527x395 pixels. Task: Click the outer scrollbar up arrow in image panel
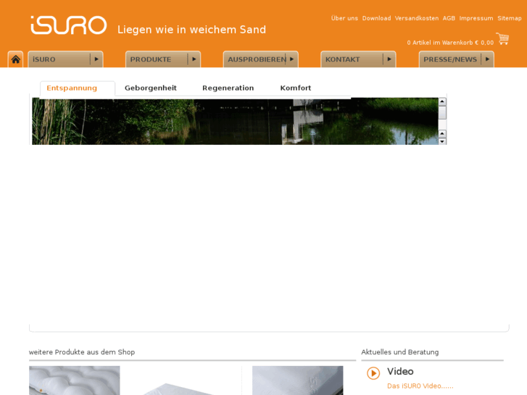click(442, 101)
